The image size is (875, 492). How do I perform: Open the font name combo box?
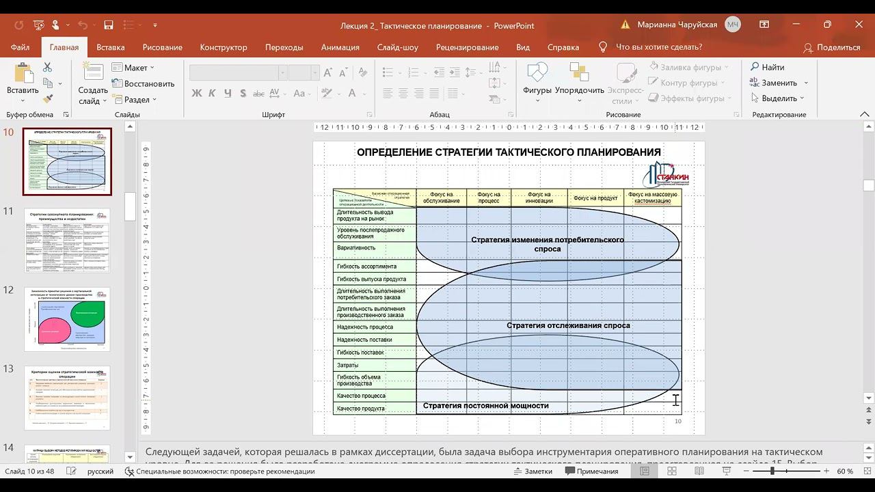click(x=238, y=72)
